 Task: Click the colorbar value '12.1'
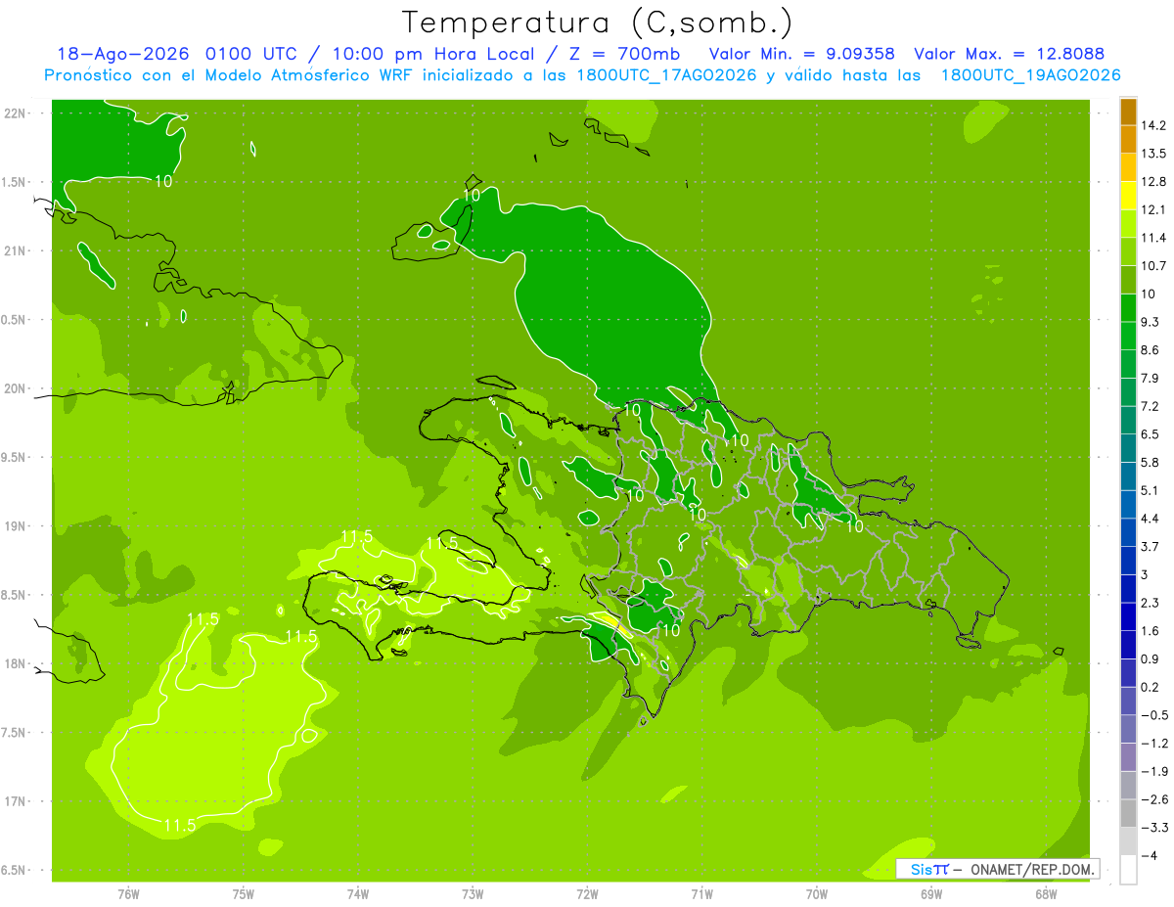pos(1154,209)
